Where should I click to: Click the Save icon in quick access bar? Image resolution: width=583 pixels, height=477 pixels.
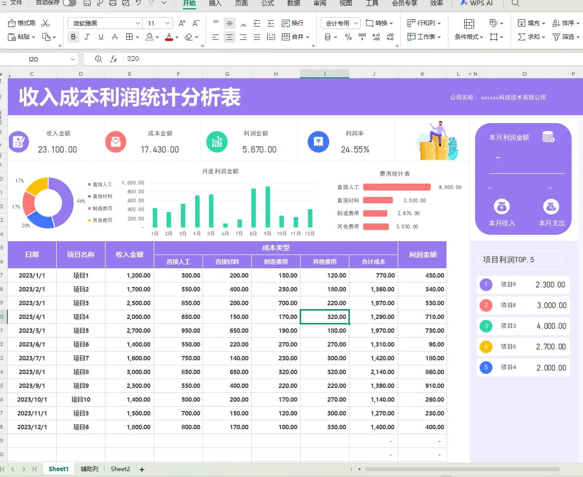[87, 3]
